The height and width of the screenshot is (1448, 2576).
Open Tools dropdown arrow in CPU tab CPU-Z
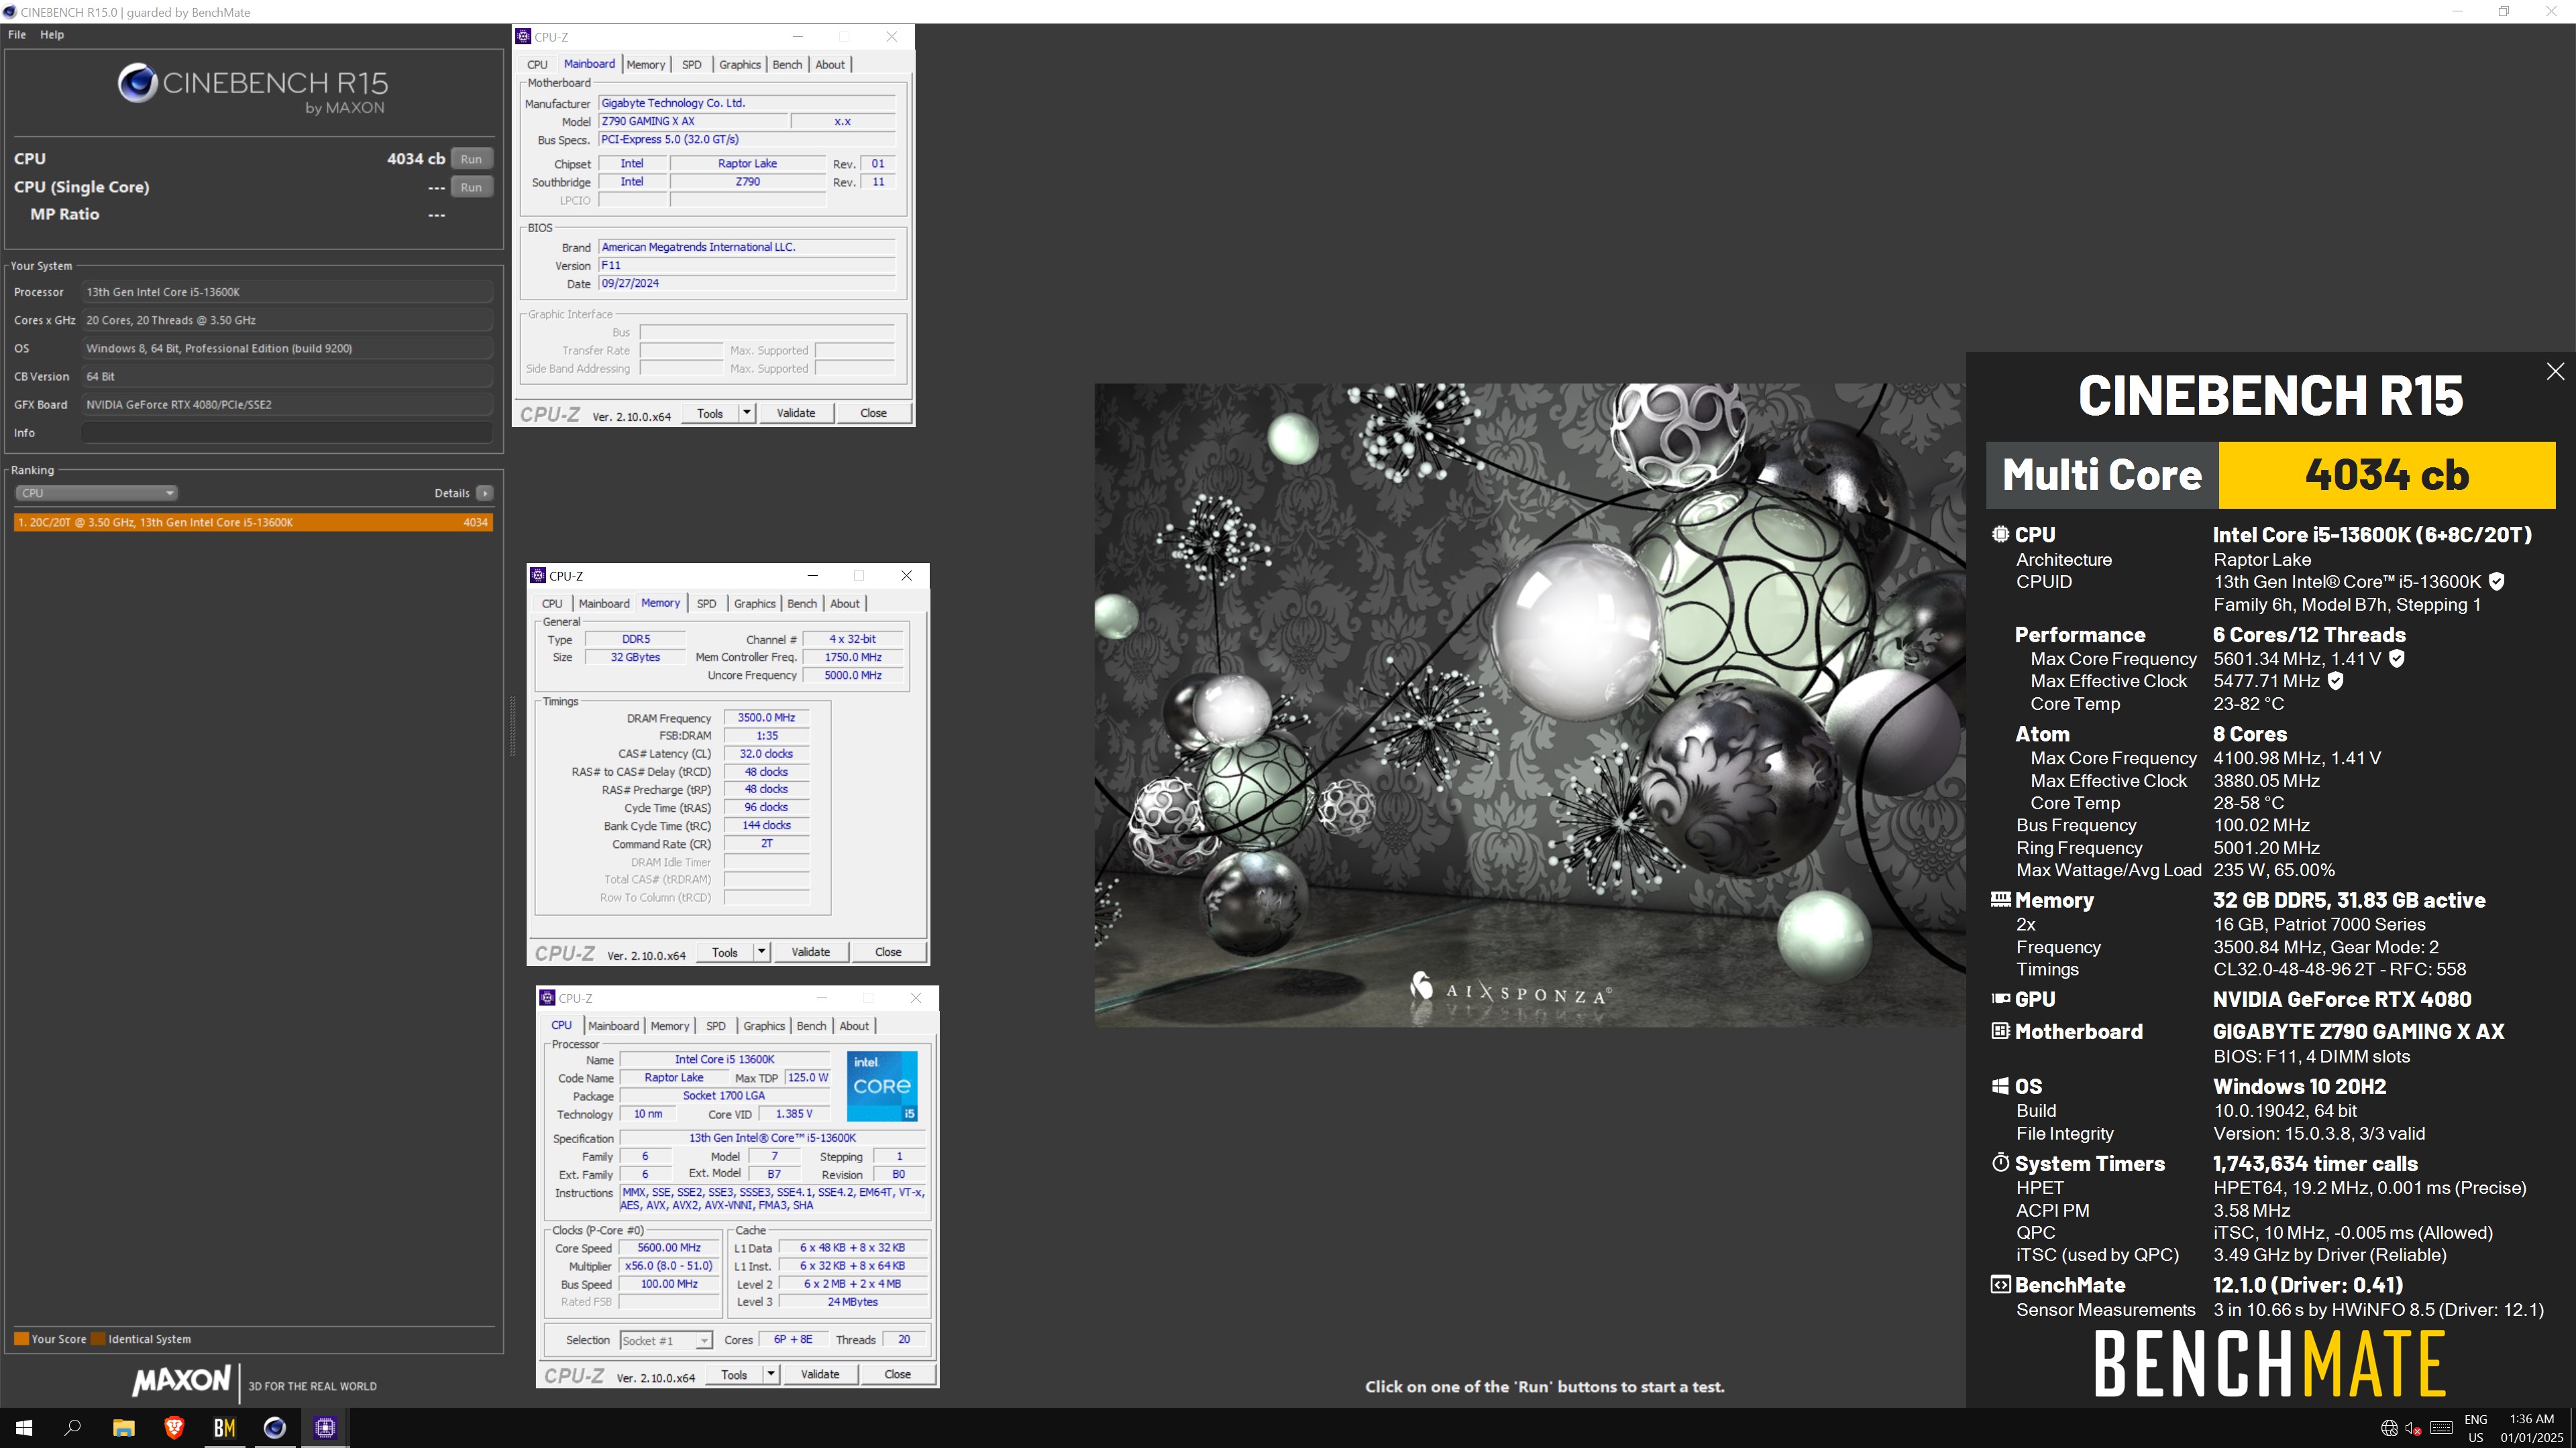point(771,1375)
